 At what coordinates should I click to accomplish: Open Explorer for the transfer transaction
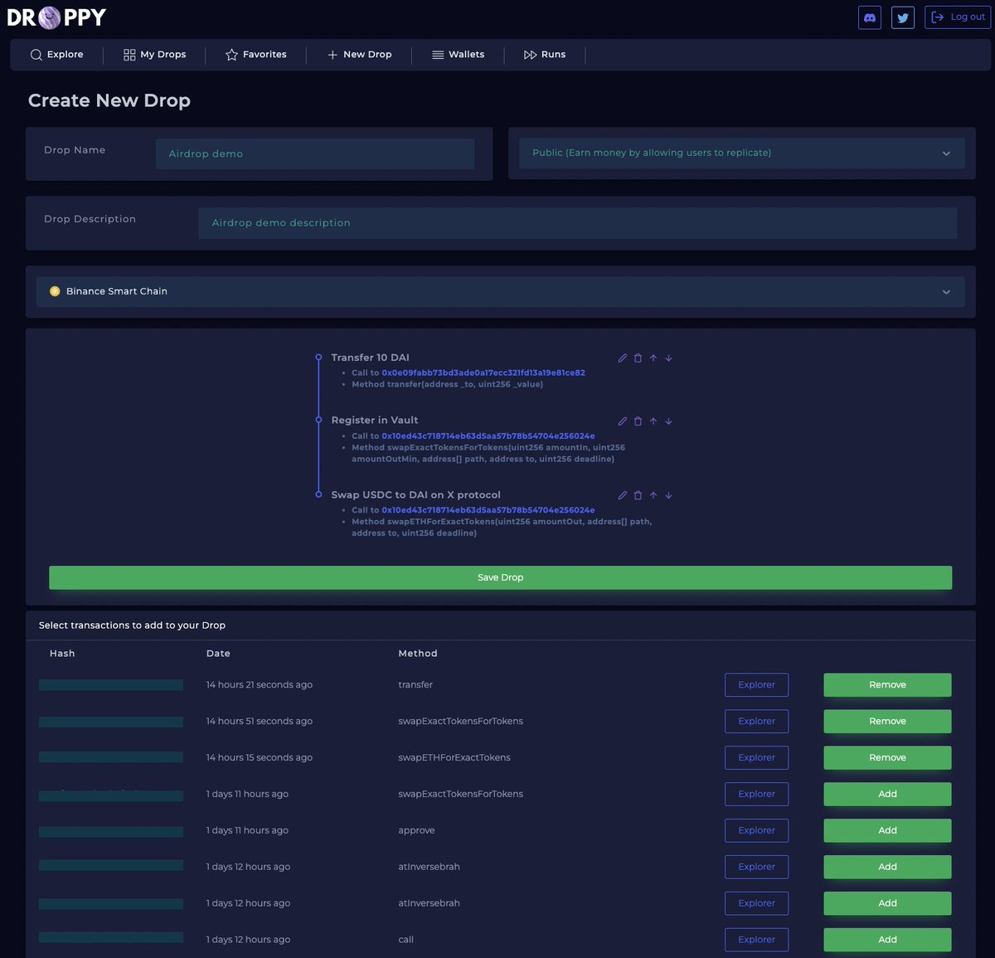[756, 685]
